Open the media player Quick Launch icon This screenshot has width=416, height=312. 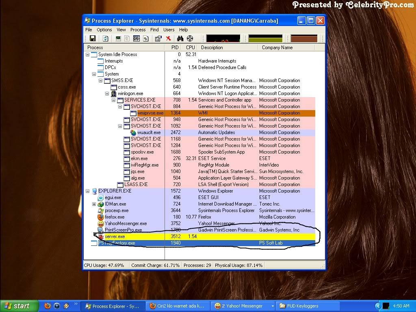(x=57, y=305)
